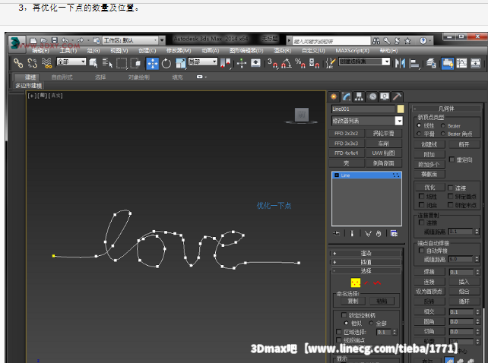Open the 渲染(R) menu
The width and height of the screenshot is (488, 363).
coord(282,50)
